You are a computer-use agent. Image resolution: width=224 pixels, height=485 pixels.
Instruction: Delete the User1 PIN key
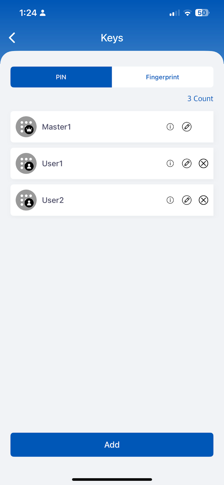pos(203,163)
